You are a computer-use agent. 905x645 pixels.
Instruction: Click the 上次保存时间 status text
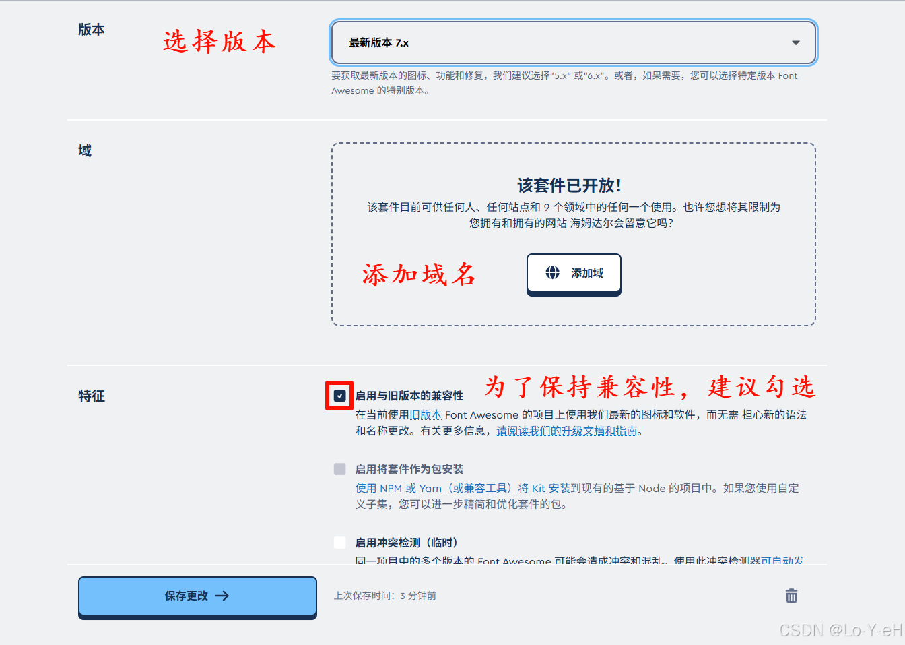(x=384, y=596)
